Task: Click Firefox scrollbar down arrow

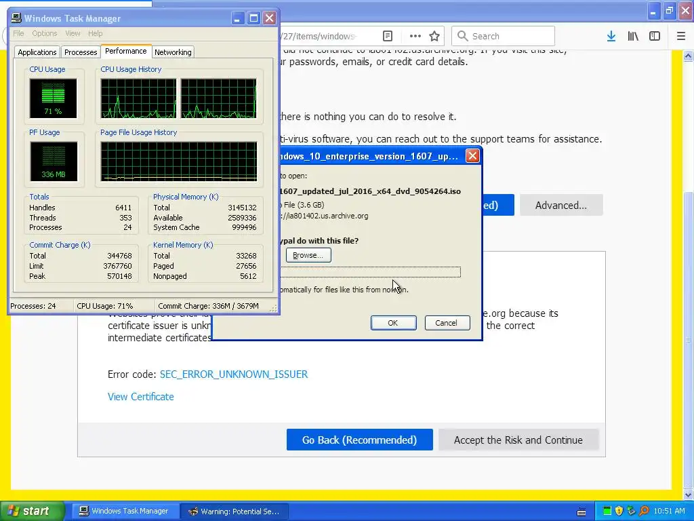Action: click(x=689, y=495)
